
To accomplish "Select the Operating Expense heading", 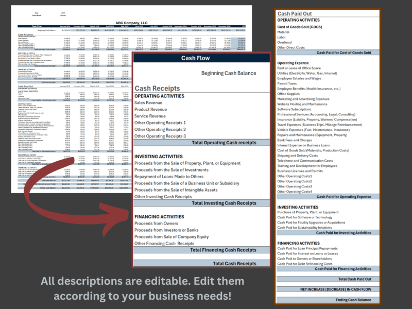I will [293, 63].
